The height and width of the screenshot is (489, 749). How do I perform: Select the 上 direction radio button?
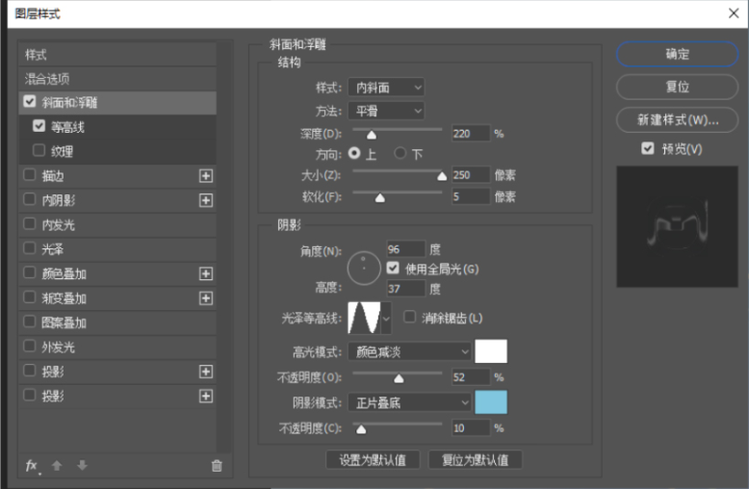(x=354, y=153)
